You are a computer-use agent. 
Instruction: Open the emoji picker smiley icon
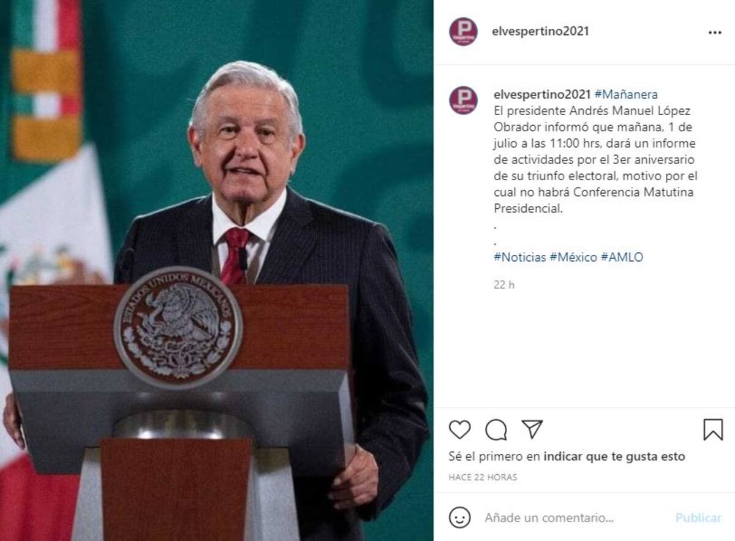[x=459, y=518]
